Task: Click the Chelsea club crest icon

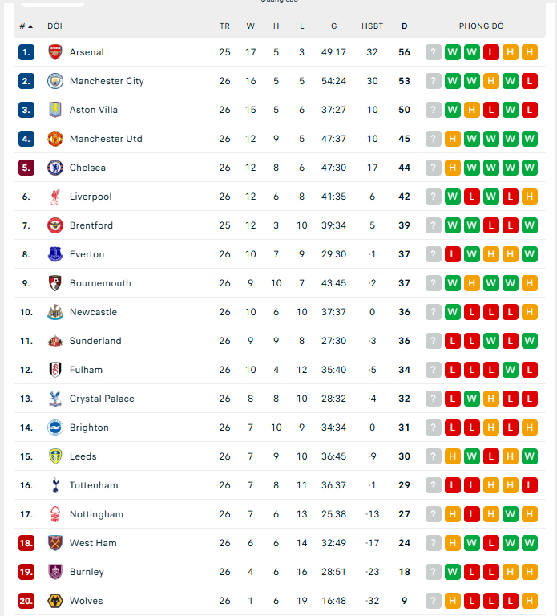Action: pyautogui.click(x=54, y=168)
